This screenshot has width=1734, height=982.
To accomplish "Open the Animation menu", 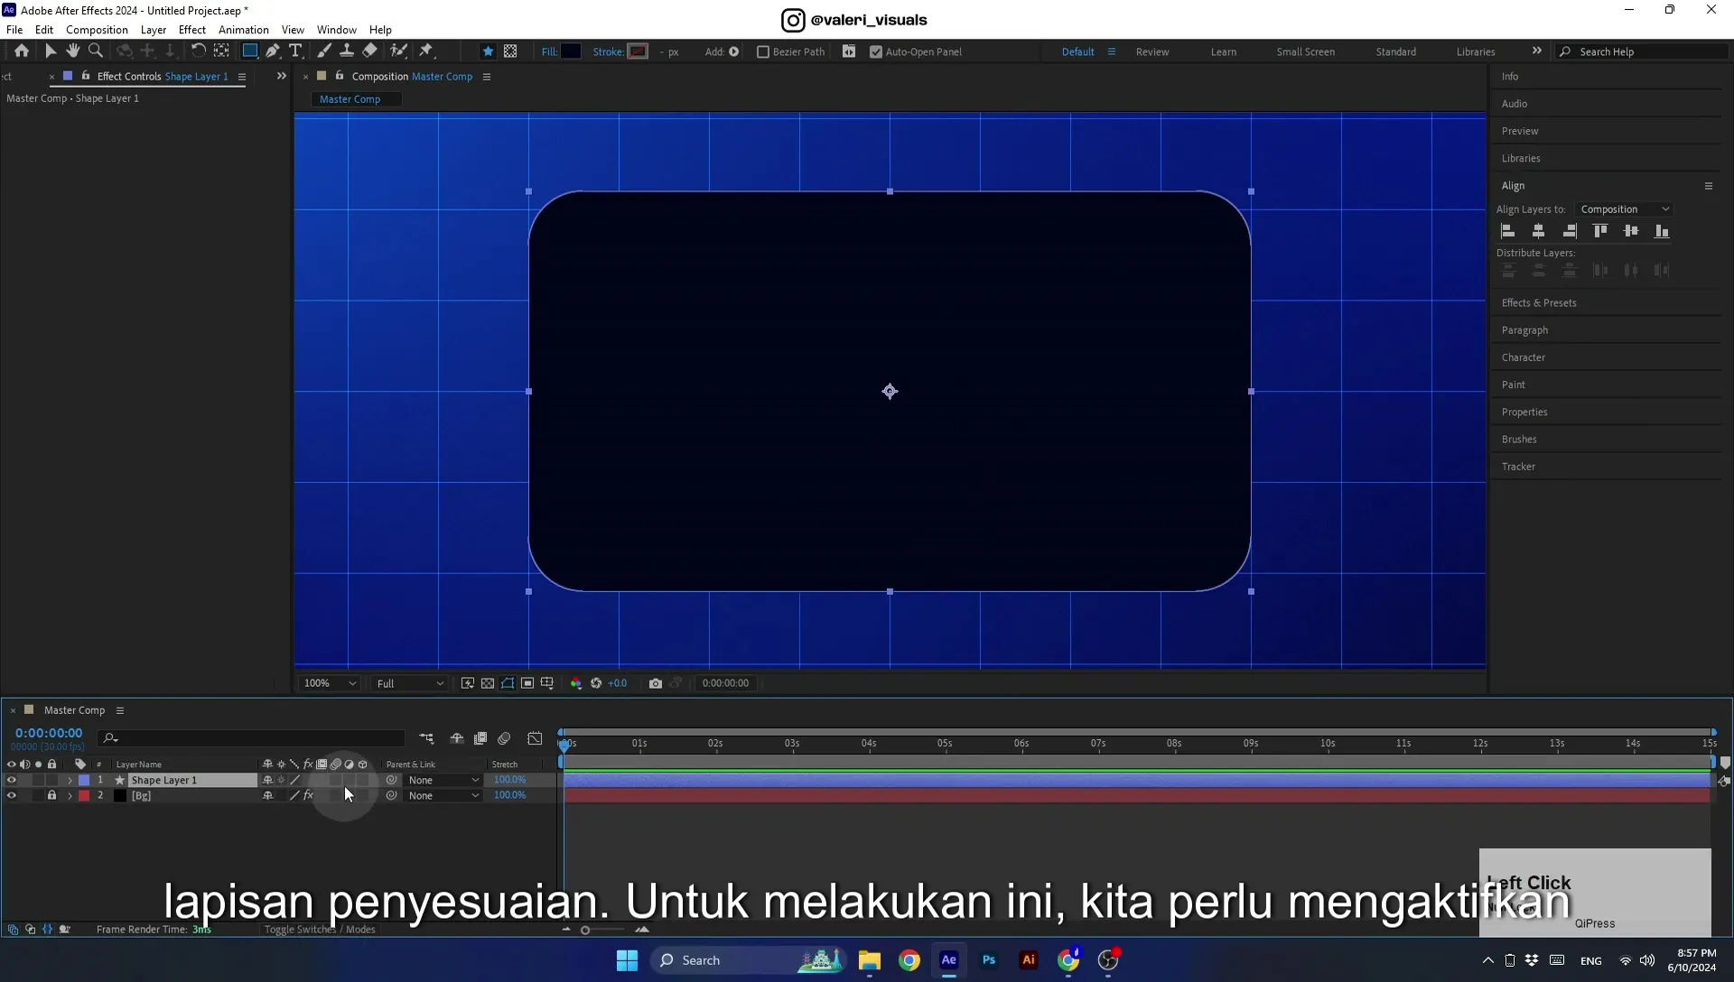I will (244, 30).
